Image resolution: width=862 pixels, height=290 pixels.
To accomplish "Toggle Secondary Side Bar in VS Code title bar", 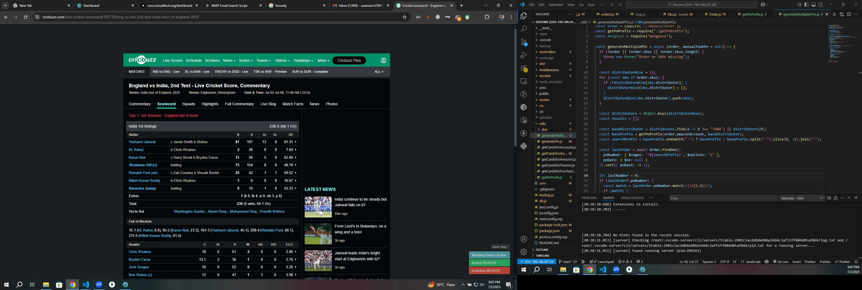I will tap(821, 5).
